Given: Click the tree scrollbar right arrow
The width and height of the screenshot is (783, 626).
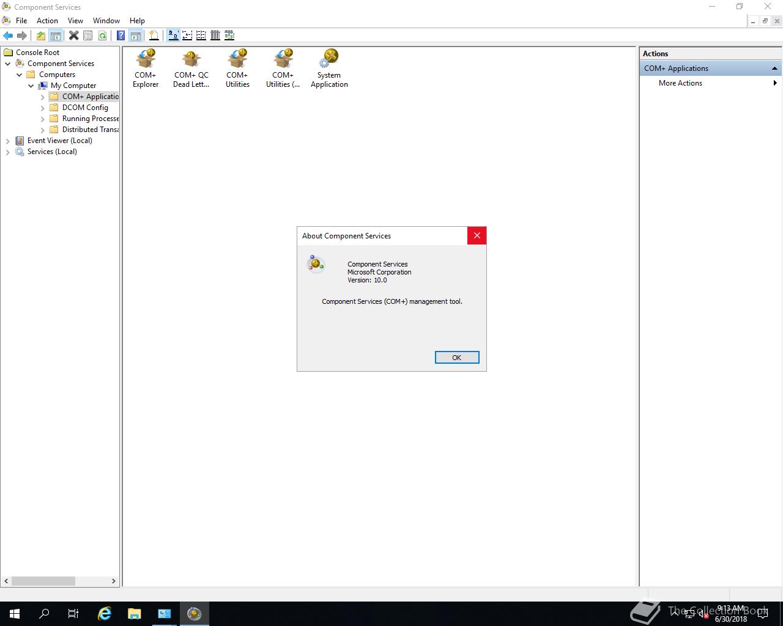Looking at the screenshot, I should (x=113, y=581).
